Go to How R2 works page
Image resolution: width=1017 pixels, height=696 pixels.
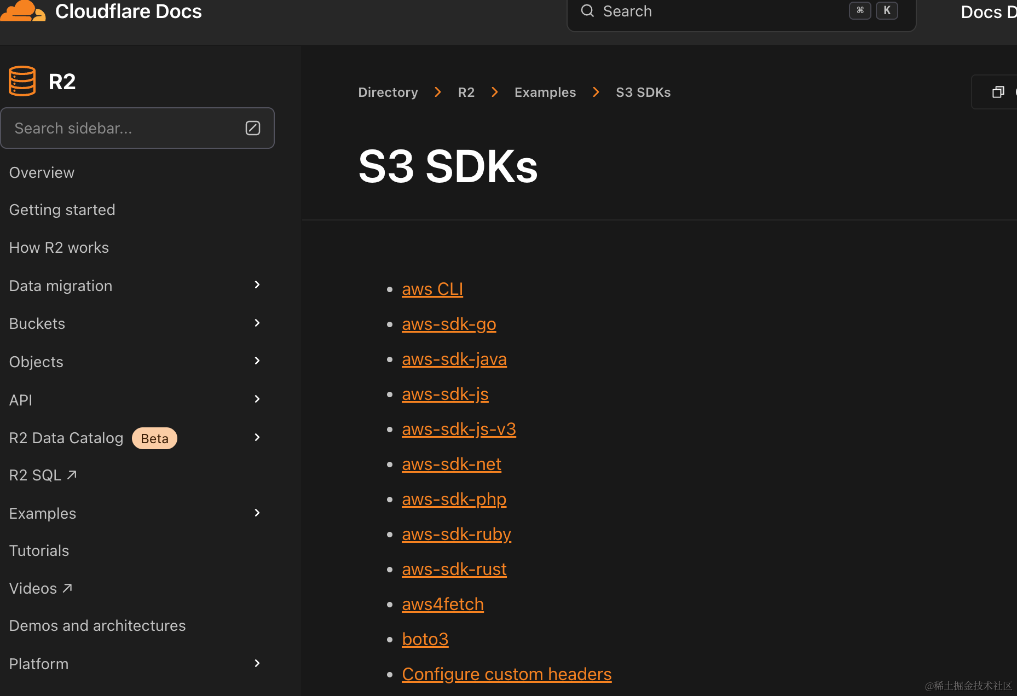point(59,247)
